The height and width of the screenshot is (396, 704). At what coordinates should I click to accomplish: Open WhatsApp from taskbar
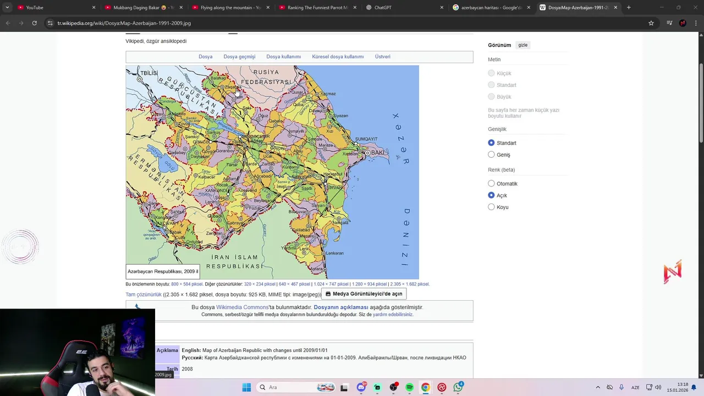[x=458, y=387]
